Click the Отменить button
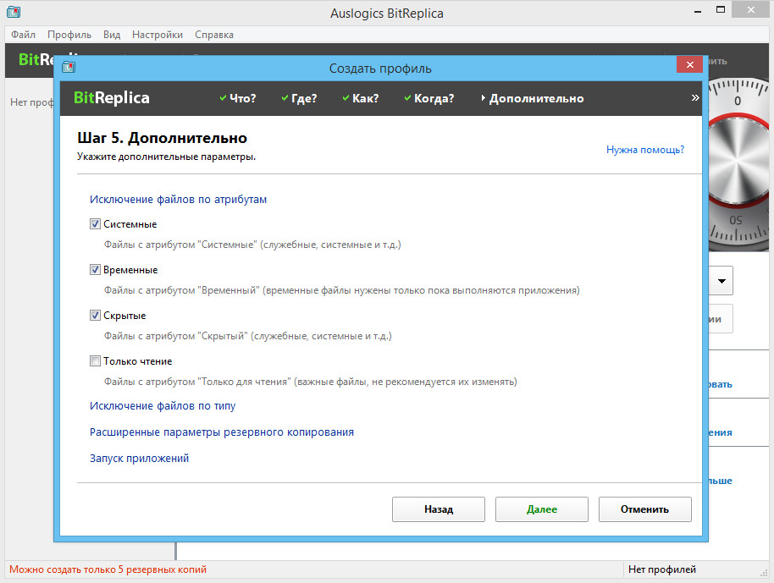Image resolution: width=774 pixels, height=583 pixels. pyautogui.click(x=644, y=509)
